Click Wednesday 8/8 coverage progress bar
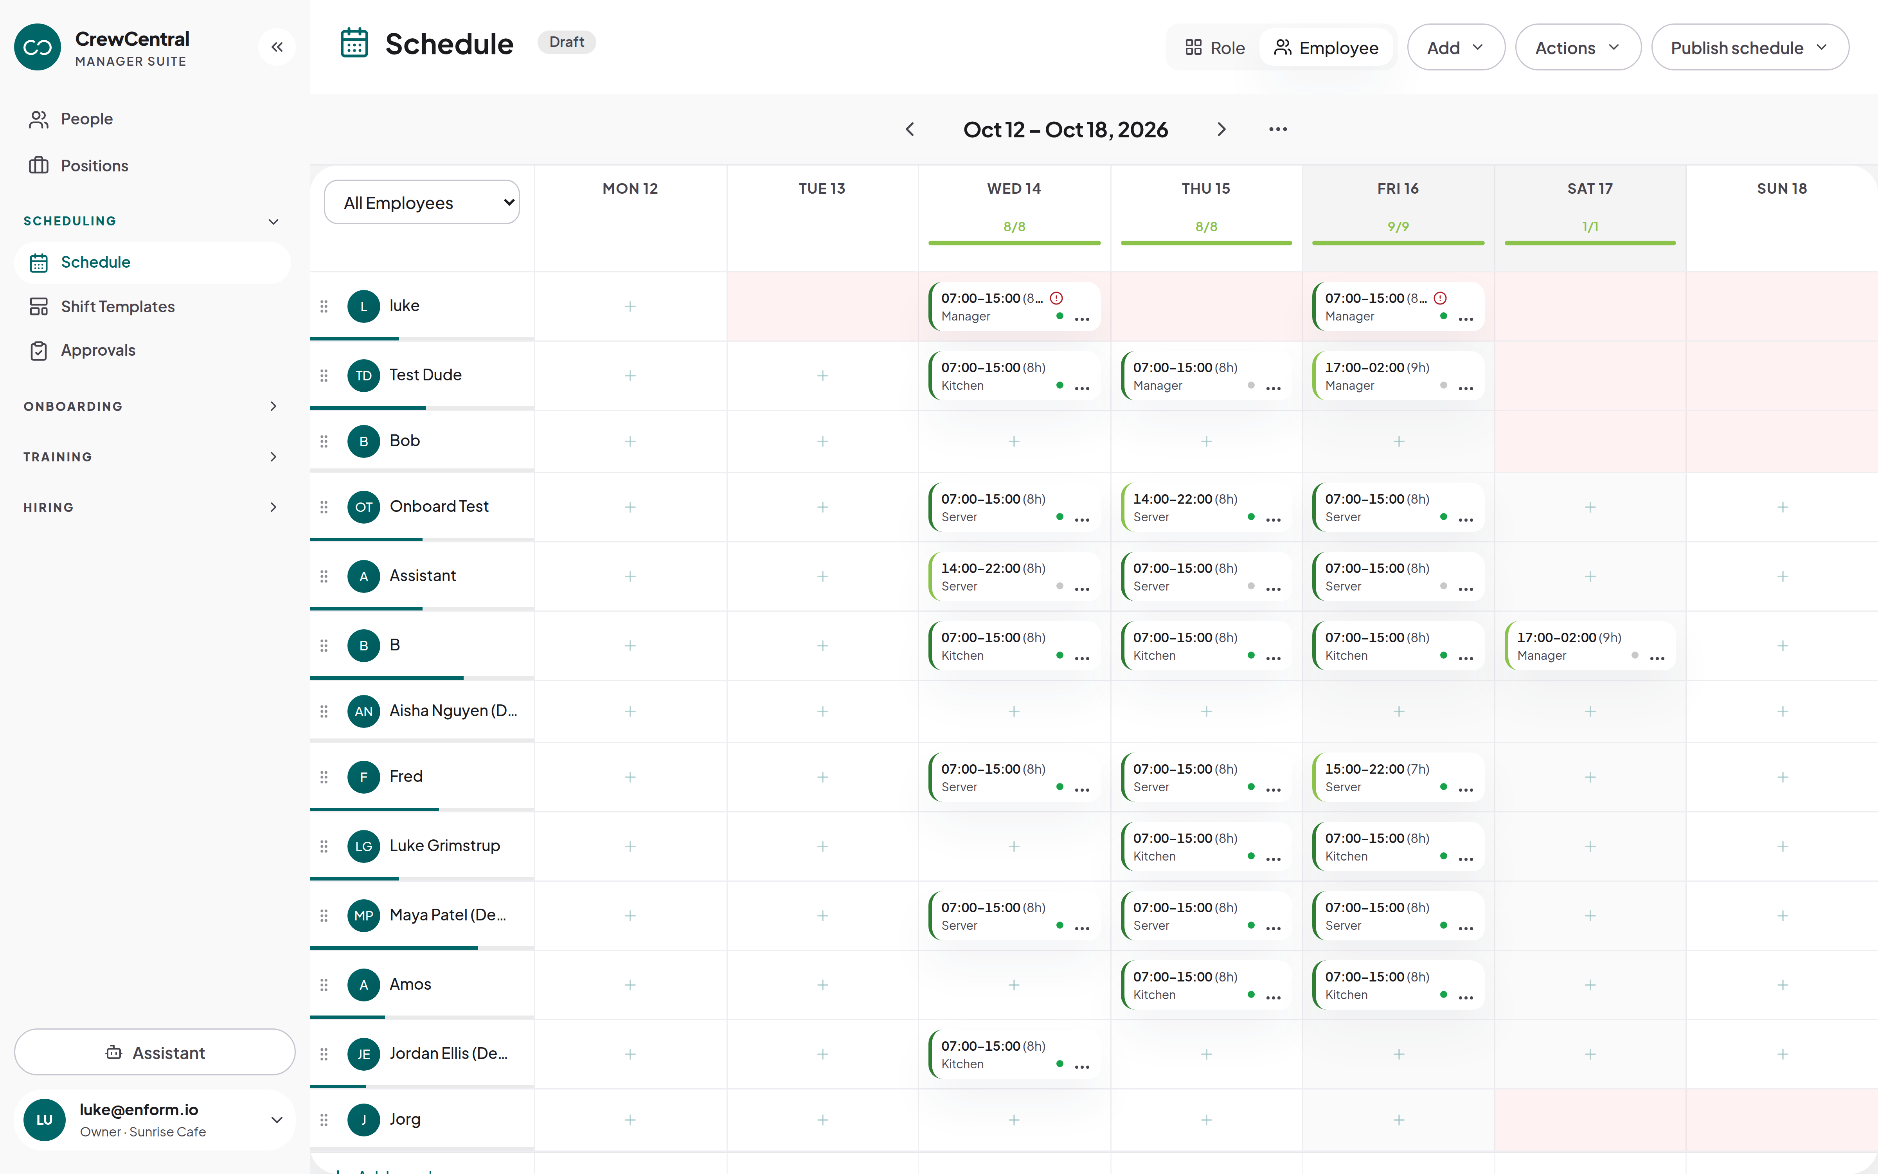Image resolution: width=1878 pixels, height=1174 pixels. click(x=1014, y=243)
